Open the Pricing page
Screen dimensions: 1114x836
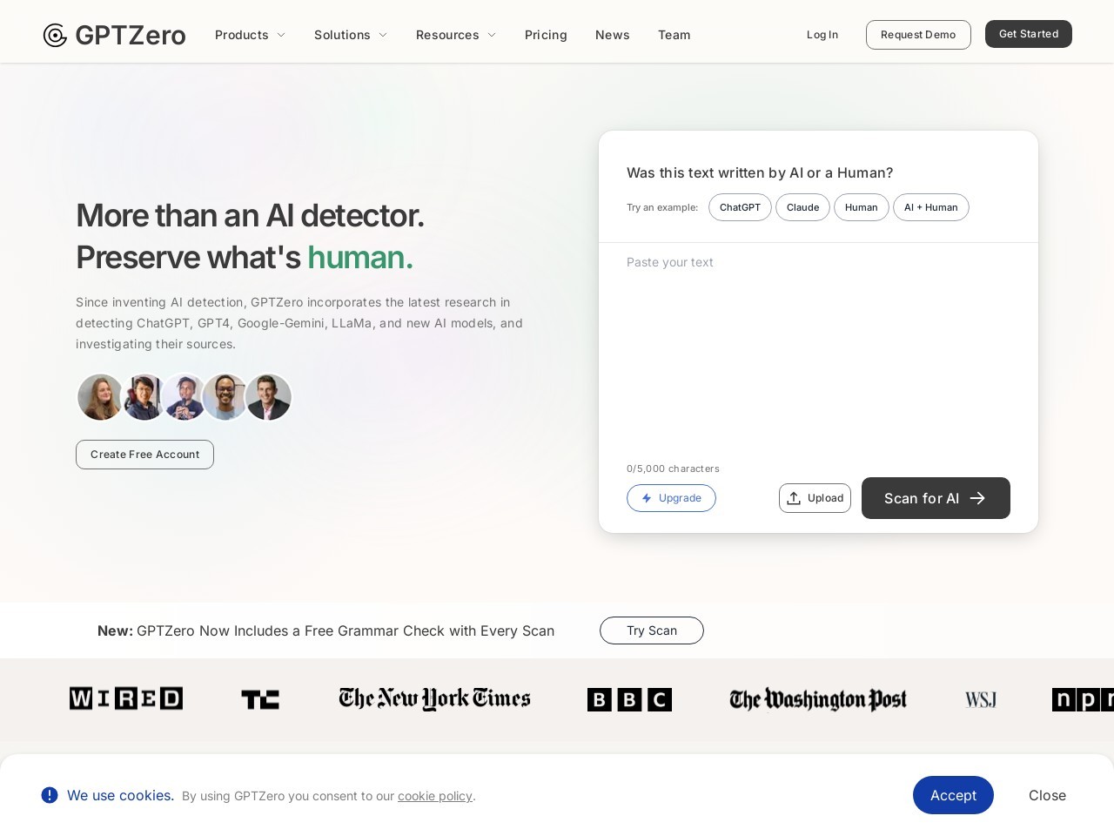pos(546,35)
